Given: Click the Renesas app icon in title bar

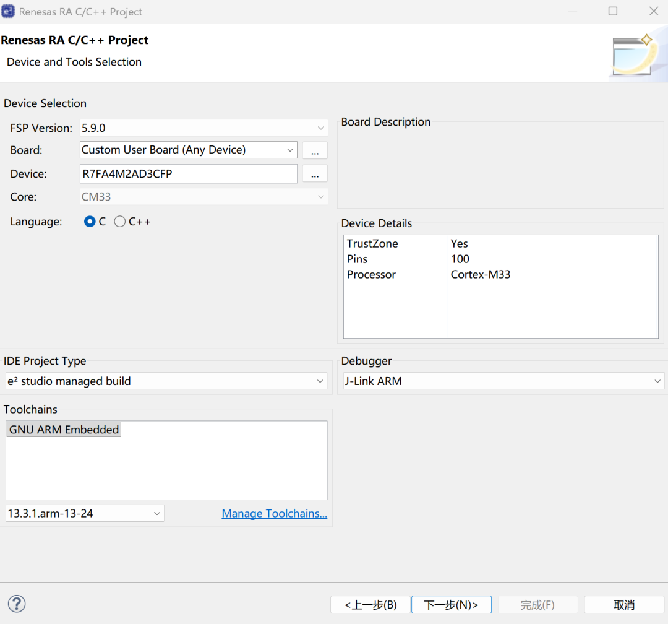Looking at the screenshot, I should pos(9,12).
